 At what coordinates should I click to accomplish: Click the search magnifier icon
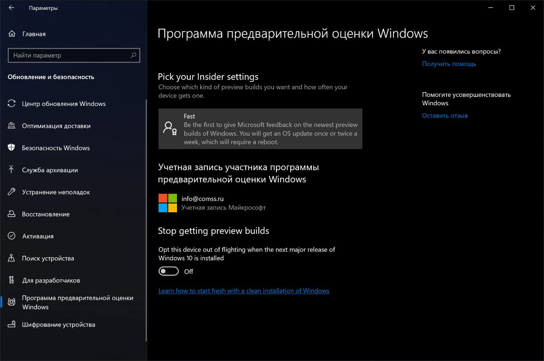133,55
